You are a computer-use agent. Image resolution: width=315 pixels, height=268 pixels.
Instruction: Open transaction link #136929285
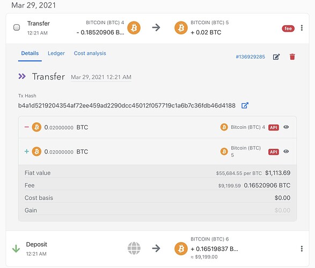coord(250,57)
